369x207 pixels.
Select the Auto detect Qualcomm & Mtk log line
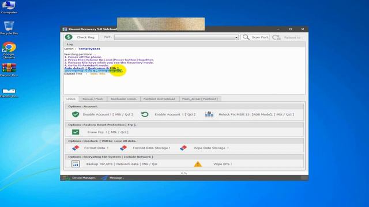pyautogui.click(x=92, y=68)
